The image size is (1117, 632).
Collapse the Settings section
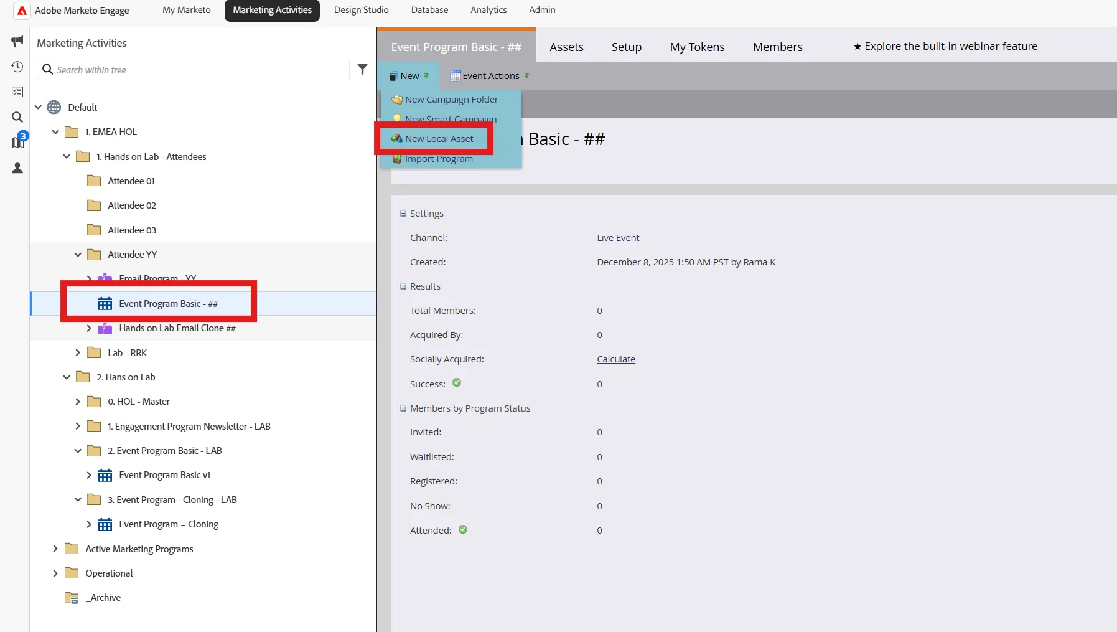pyautogui.click(x=403, y=214)
